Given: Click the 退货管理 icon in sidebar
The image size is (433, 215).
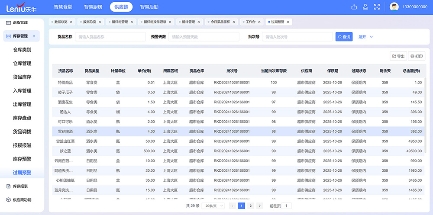Looking at the screenshot, I should [8, 22].
